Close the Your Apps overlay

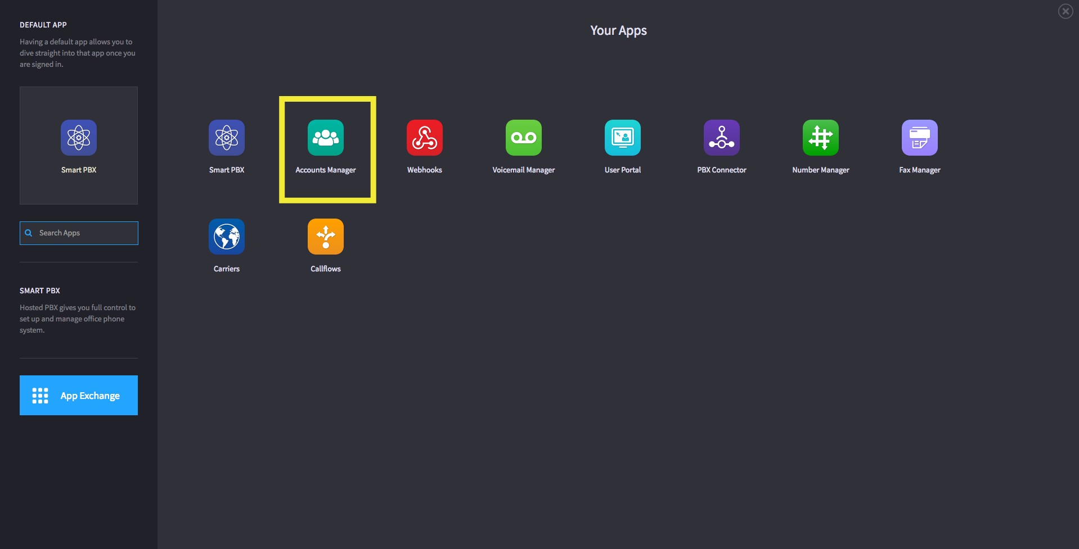(1065, 11)
